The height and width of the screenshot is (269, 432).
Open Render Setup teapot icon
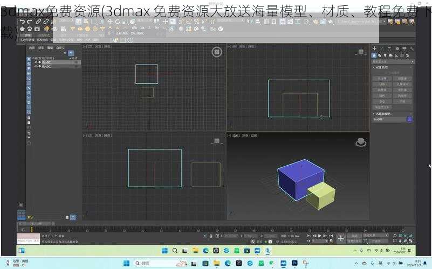(x=316, y=22)
